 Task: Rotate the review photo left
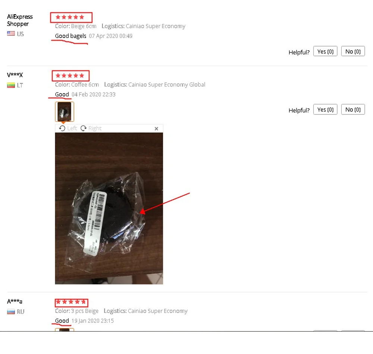68,128
